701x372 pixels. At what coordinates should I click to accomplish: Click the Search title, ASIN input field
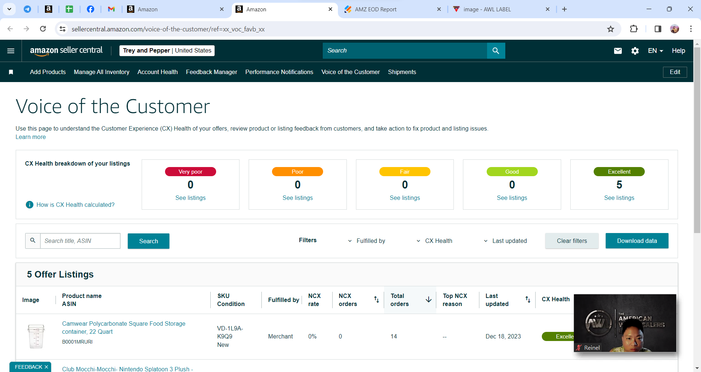pyautogui.click(x=80, y=241)
